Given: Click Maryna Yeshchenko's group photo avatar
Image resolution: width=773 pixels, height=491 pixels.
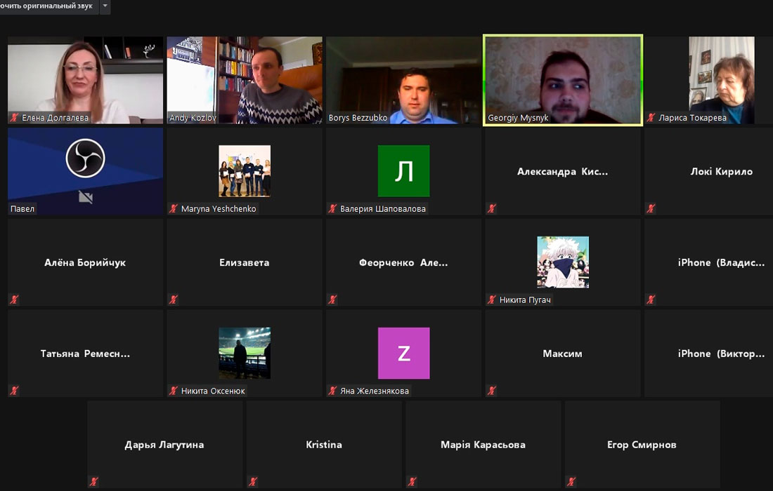Looking at the screenshot, I should point(244,170).
